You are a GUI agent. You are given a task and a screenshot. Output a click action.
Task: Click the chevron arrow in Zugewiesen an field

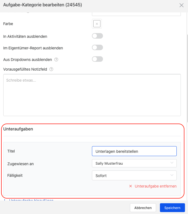coord(172,163)
